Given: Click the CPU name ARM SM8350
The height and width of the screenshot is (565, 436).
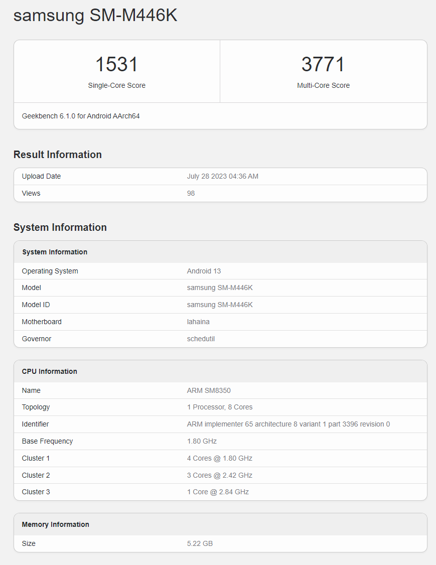Looking at the screenshot, I should (x=209, y=390).
